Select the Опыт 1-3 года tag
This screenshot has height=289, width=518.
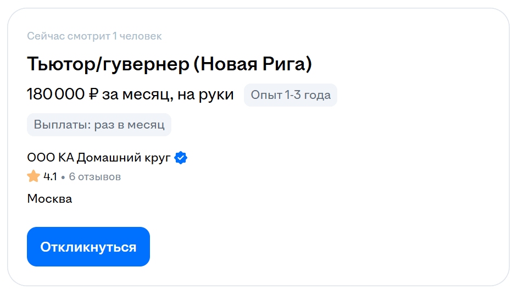click(291, 95)
